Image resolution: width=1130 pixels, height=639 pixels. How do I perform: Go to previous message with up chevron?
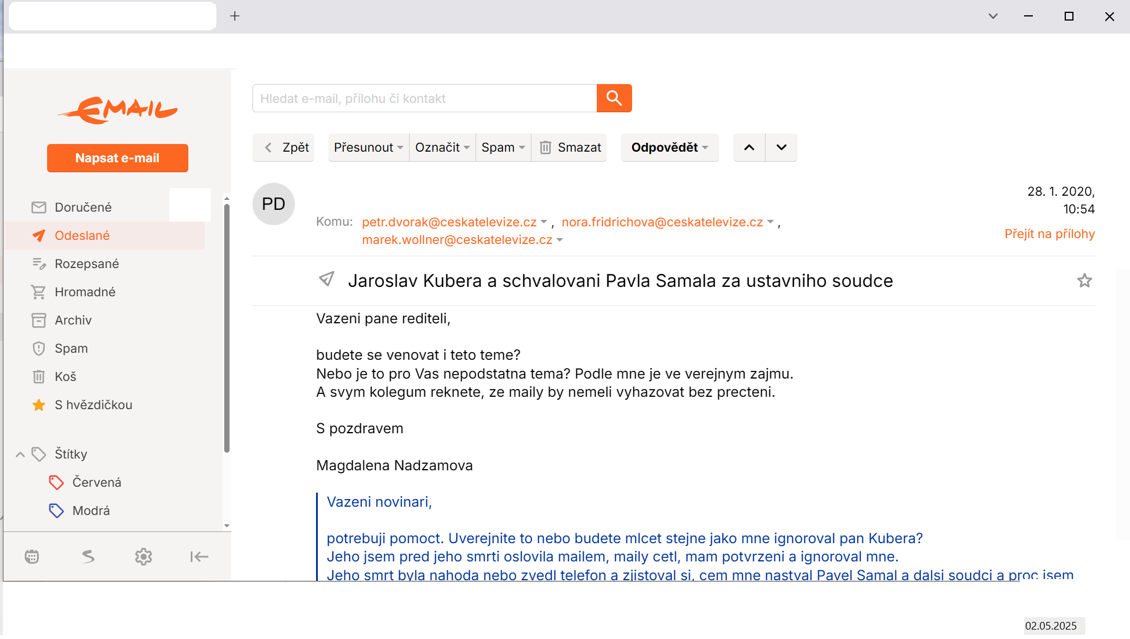pos(749,148)
